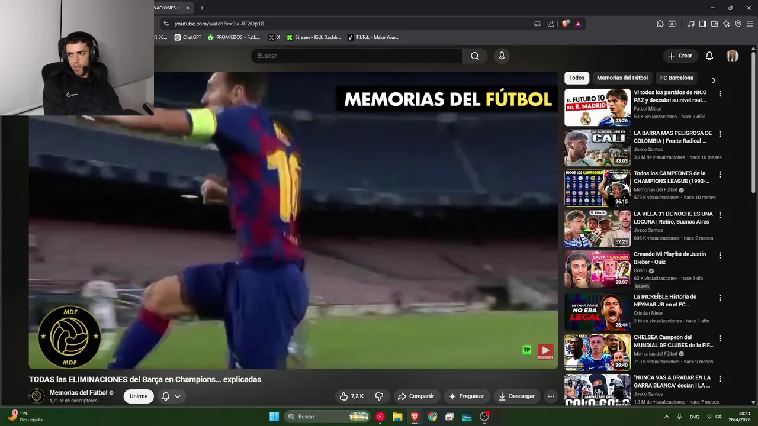Click the Brave Rewards triangle icon

point(578,24)
